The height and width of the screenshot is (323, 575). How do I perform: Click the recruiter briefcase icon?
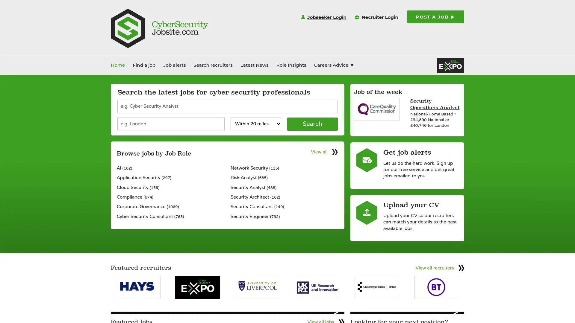coord(357,17)
